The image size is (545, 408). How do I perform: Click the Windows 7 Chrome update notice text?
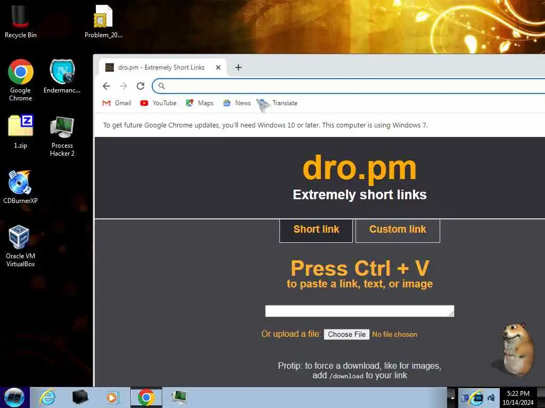tap(265, 125)
